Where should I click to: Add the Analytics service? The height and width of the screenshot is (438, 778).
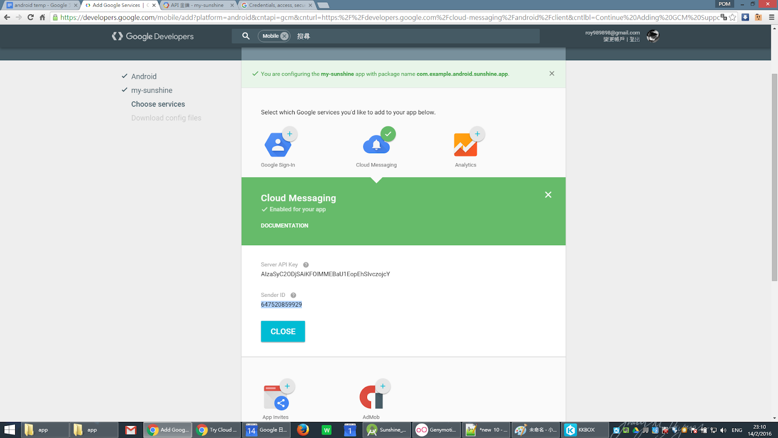point(477,134)
